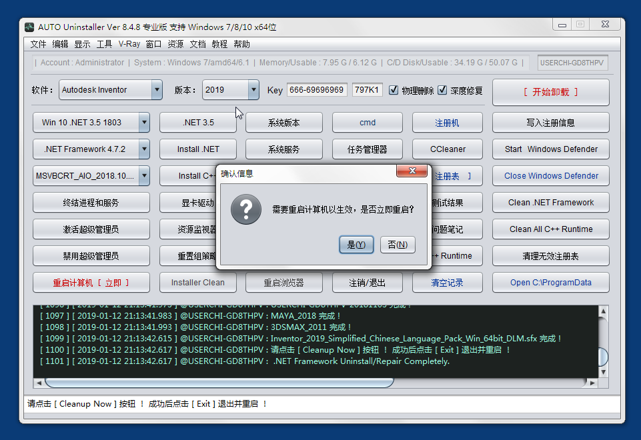Click the log's vertical scrollbar up arrow
This screenshot has height=440, width=641.
(604, 311)
